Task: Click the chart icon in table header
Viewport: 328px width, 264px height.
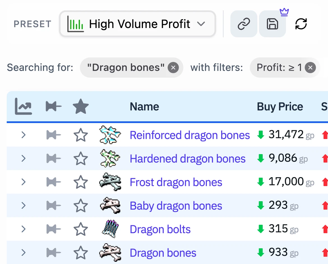Action: (24, 106)
